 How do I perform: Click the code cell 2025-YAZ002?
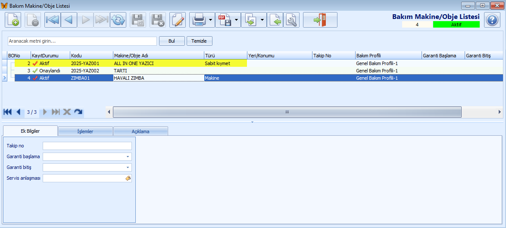91,71
